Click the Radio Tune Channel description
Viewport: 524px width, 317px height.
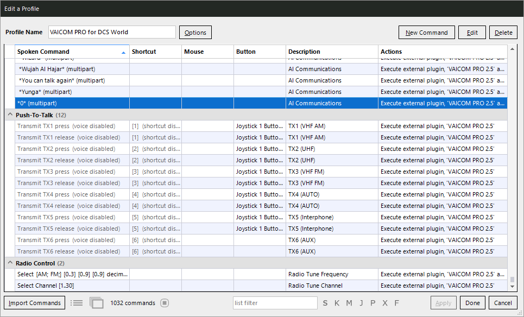click(315, 286)
